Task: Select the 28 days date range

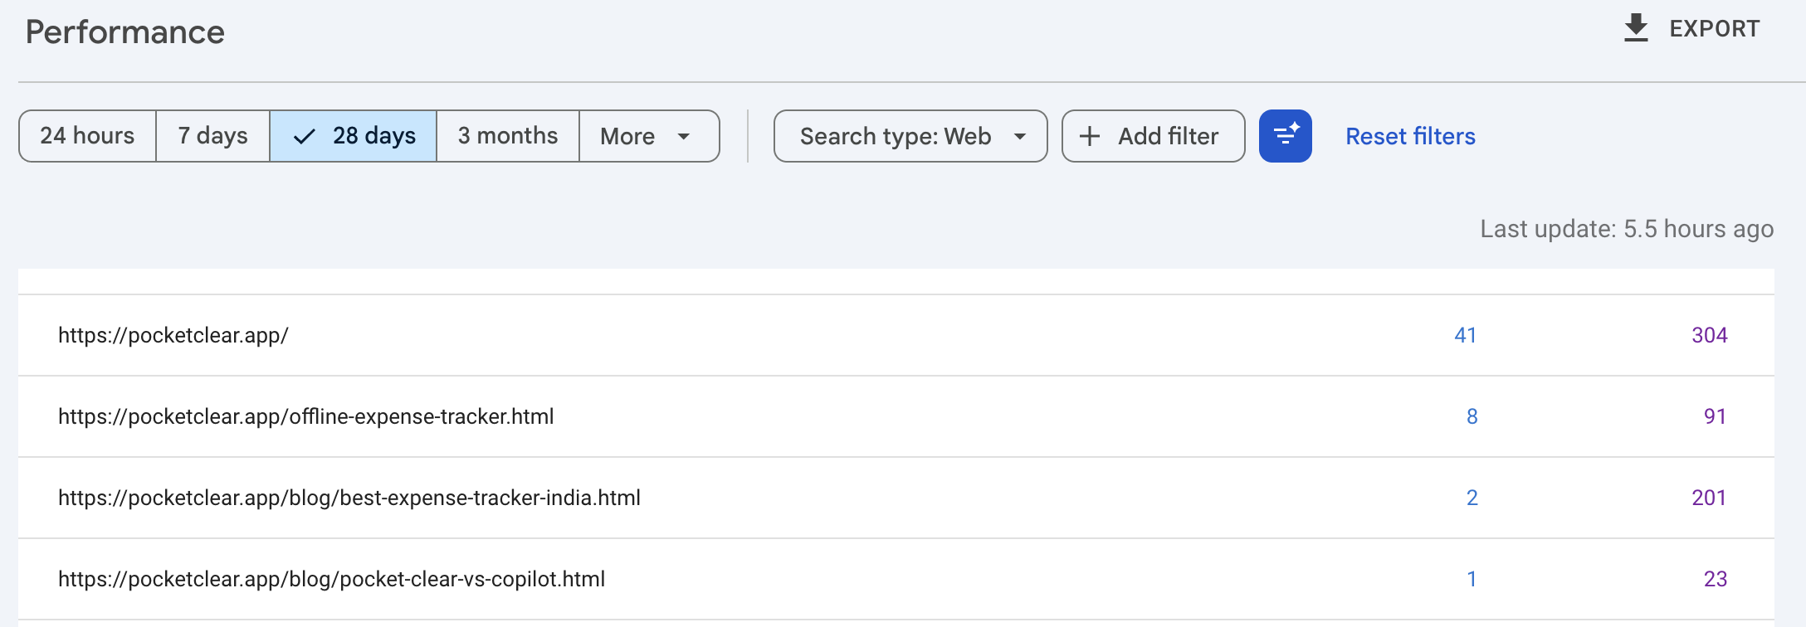Action: (x=353, y=136)
